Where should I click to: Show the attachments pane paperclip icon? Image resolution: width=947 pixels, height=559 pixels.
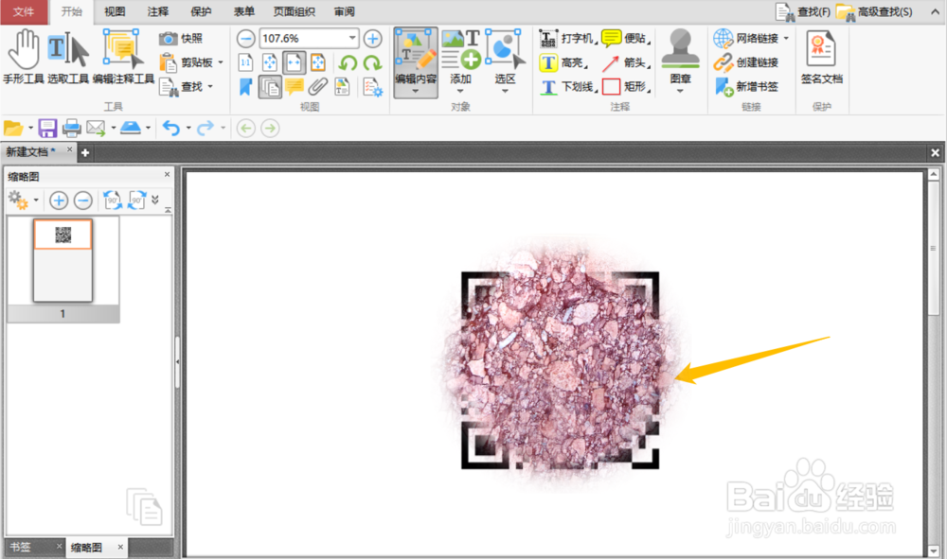pyautogui.click(x=317, y=87)
